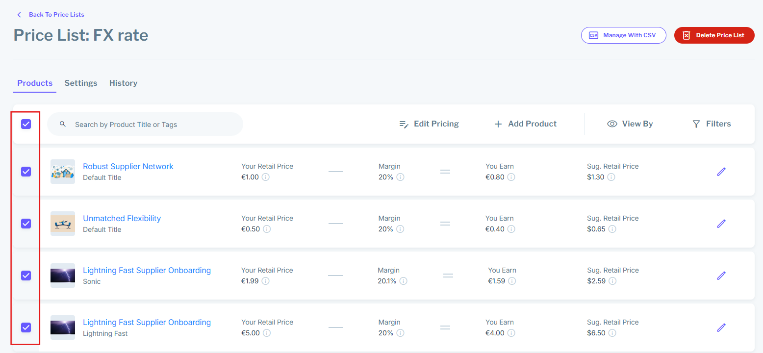Click info icon next to 20.1% margin

point(403,281)
